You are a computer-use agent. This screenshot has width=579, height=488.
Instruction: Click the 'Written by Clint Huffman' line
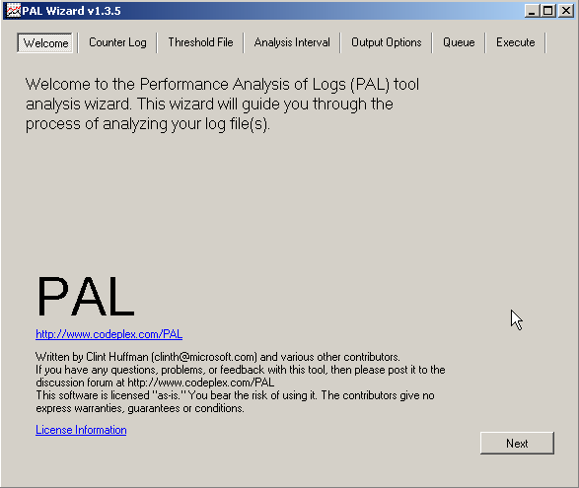(x=218, y=357)
